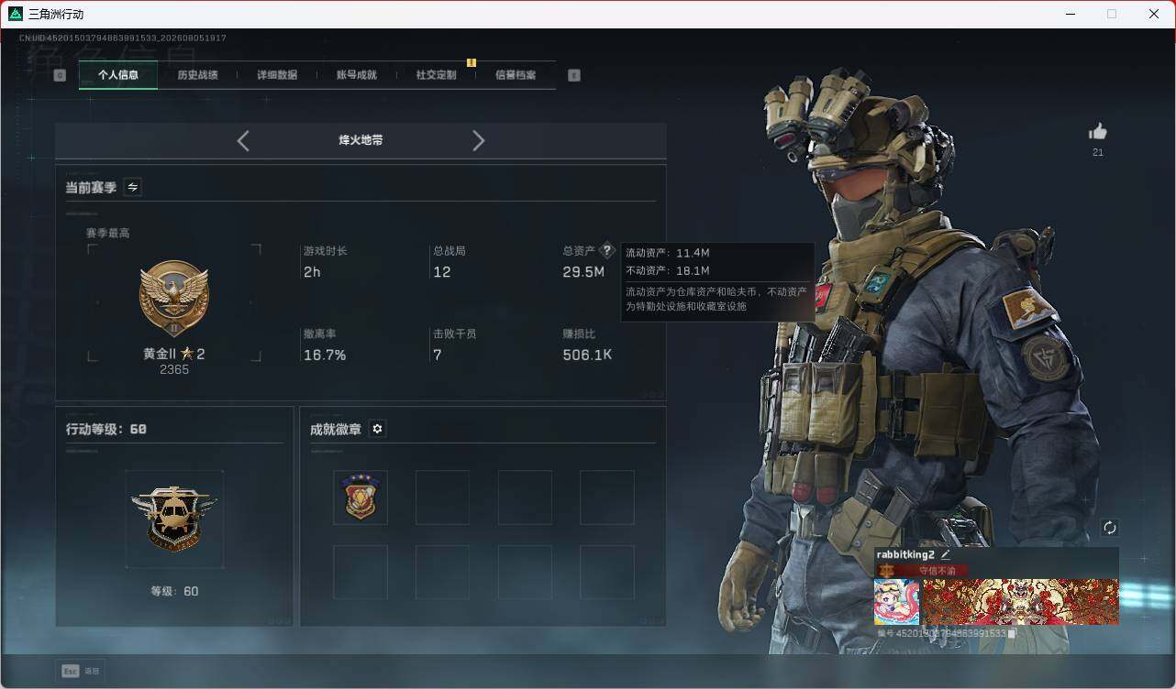This screenshot has width=1176, height=689.
Task: Click the red profile banner image
Action: tap(1020, 602)
